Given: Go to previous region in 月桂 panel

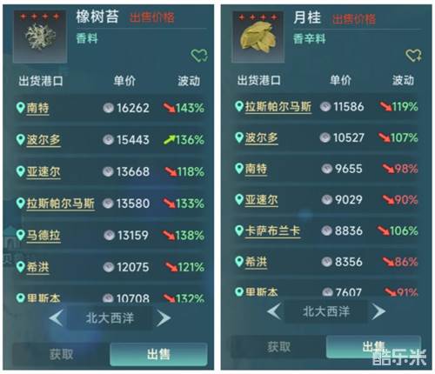Looking at the screenshot, I should tap(274, 311).
